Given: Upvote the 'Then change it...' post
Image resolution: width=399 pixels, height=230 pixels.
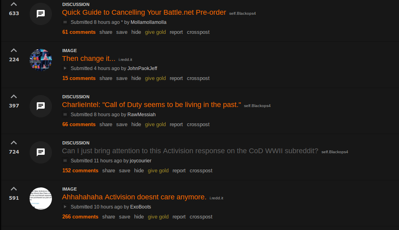Looking at the screenshot, I should point(14,51).
